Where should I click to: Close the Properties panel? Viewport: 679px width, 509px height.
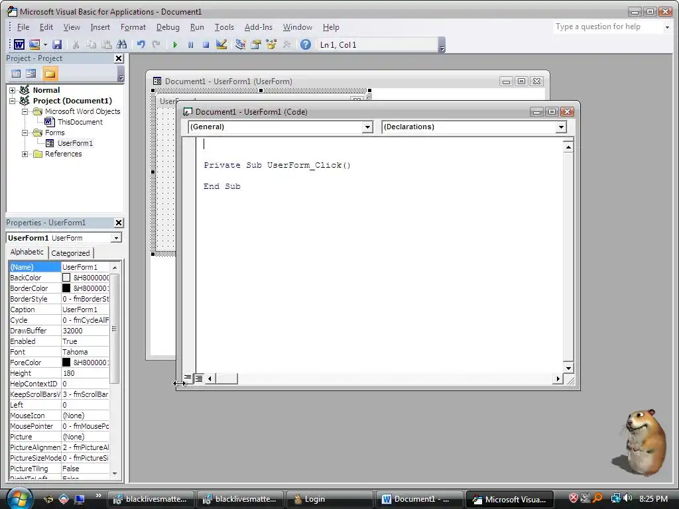coord(119,223)
